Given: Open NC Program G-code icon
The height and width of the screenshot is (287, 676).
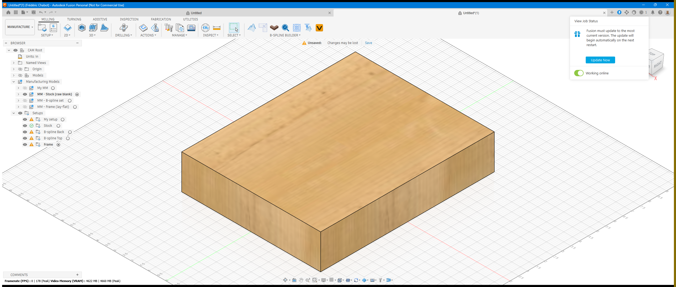Looking at the screenshot, I should click(x=53, y=27).
